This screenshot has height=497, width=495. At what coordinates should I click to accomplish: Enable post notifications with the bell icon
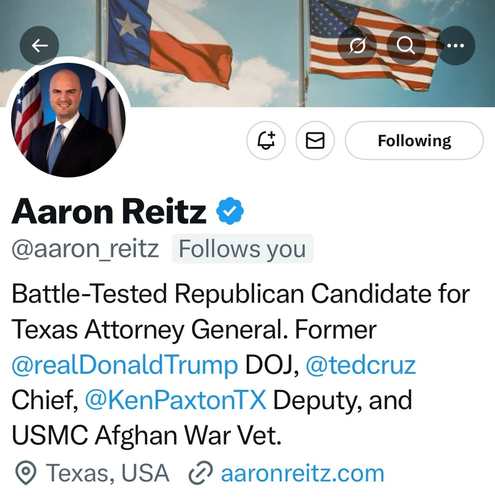266,140
